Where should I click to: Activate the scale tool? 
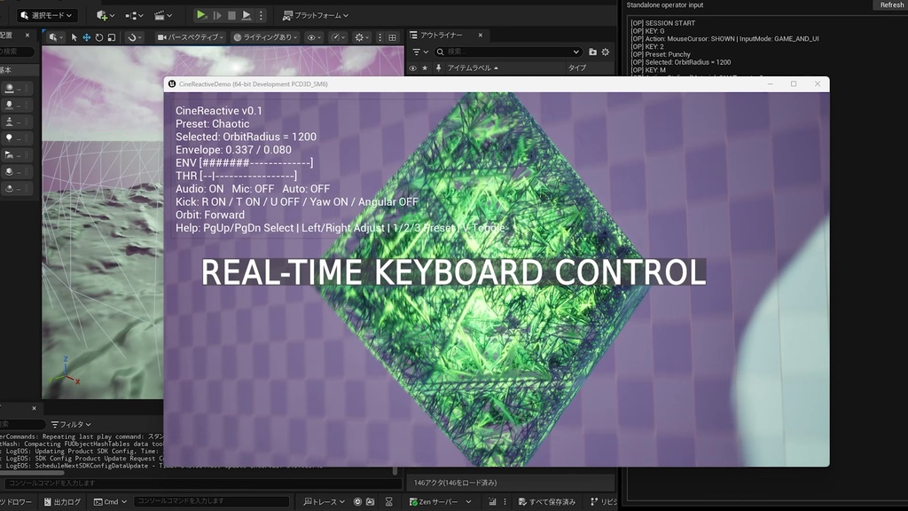pos(111,37)
